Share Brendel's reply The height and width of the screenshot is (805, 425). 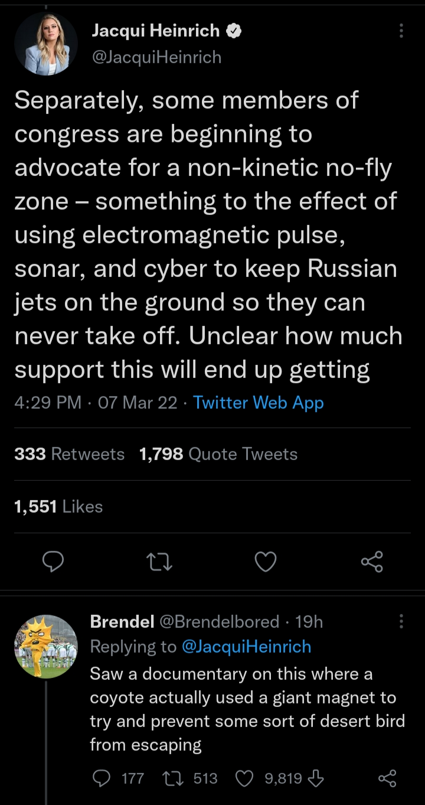point(387,778)
